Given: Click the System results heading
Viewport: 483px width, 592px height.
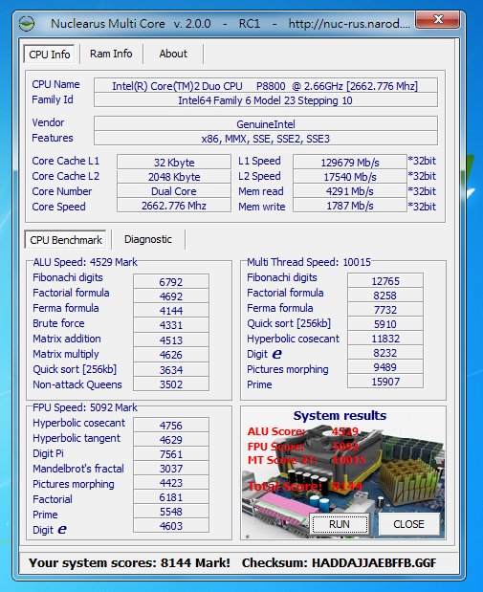Looking at the screenshot, I should tap(340, 415).
